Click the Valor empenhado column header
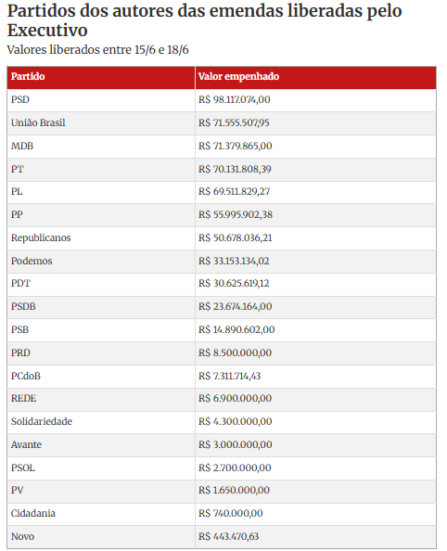The width and height of the screenshot is (447, 551). tap(315, 77)
